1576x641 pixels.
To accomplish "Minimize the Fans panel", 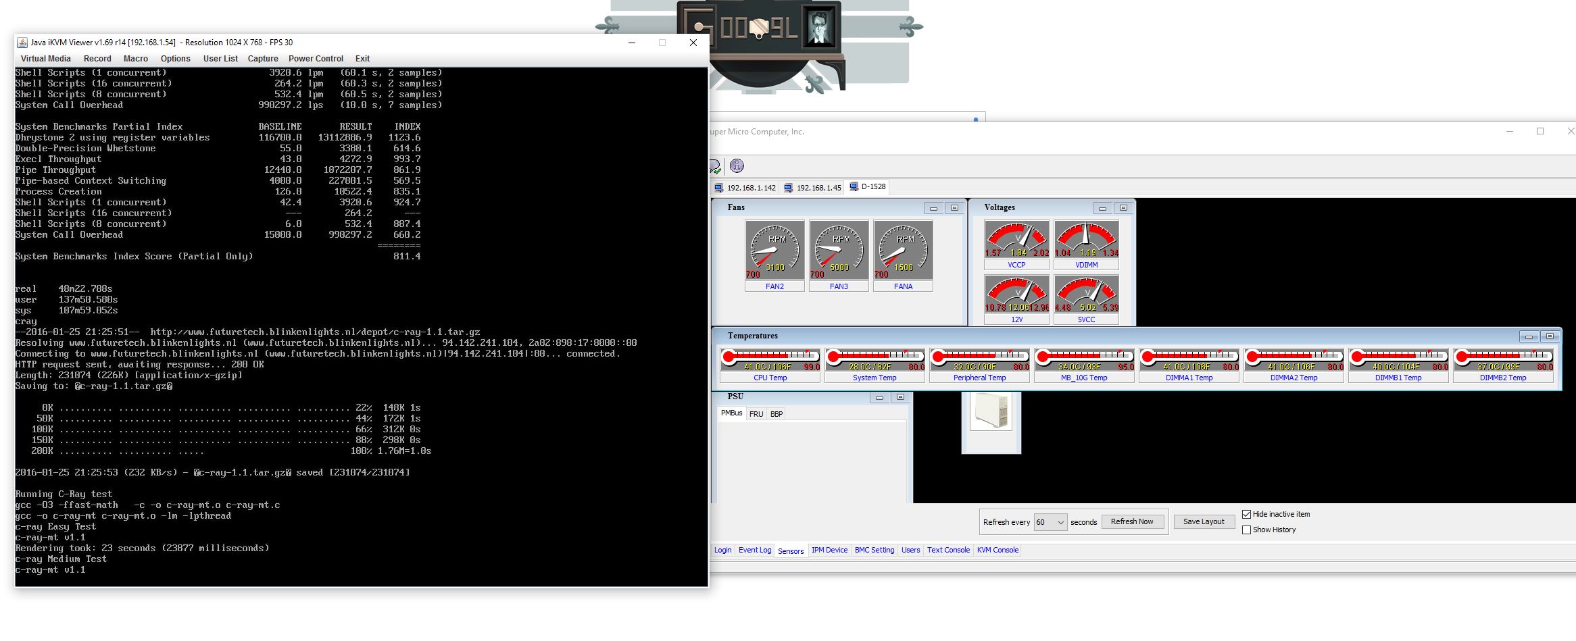I will (933, 208).
